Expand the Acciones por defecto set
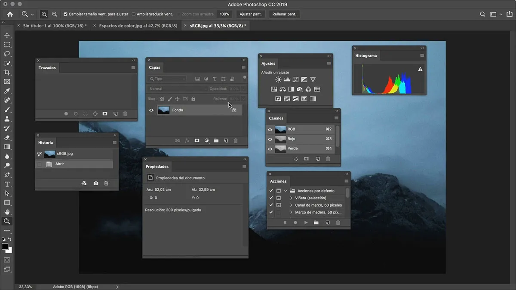Viewport: 516px width, 290px height. click(x=286, y=190)
